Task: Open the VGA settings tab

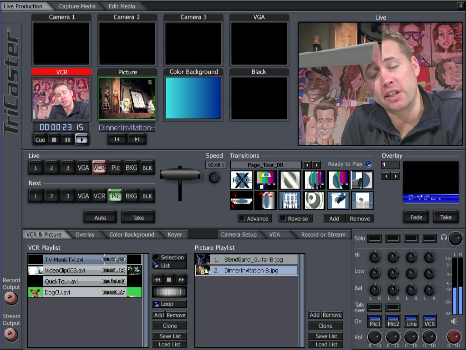Action: 274,234
